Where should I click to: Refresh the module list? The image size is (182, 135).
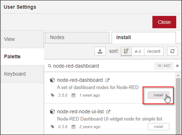click(x=172, y=51)
